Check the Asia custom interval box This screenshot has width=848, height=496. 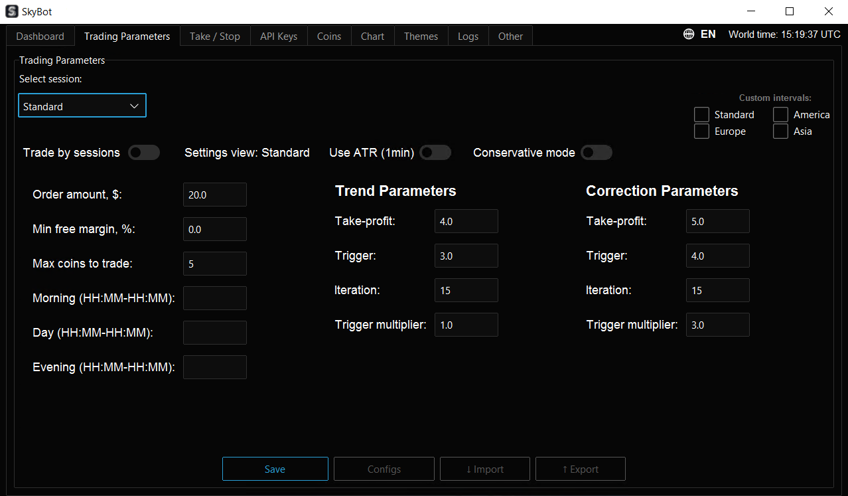click(x=780, y=131)
